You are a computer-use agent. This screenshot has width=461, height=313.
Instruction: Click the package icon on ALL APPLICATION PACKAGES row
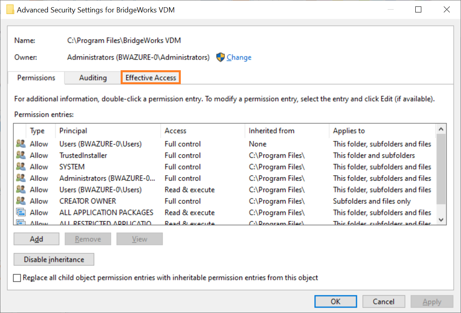pyautogui.click(x=21, y=212)
